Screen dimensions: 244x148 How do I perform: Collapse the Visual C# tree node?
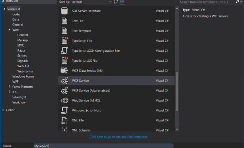click(x=4, y=9)
